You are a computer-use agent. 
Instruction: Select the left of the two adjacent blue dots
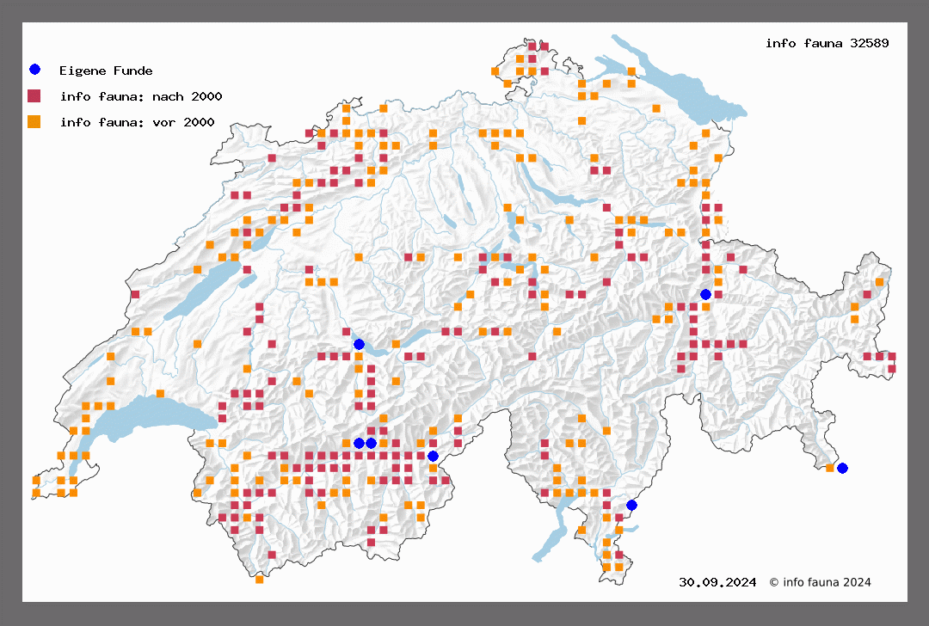pyautogui.click(x=359, y=443)
